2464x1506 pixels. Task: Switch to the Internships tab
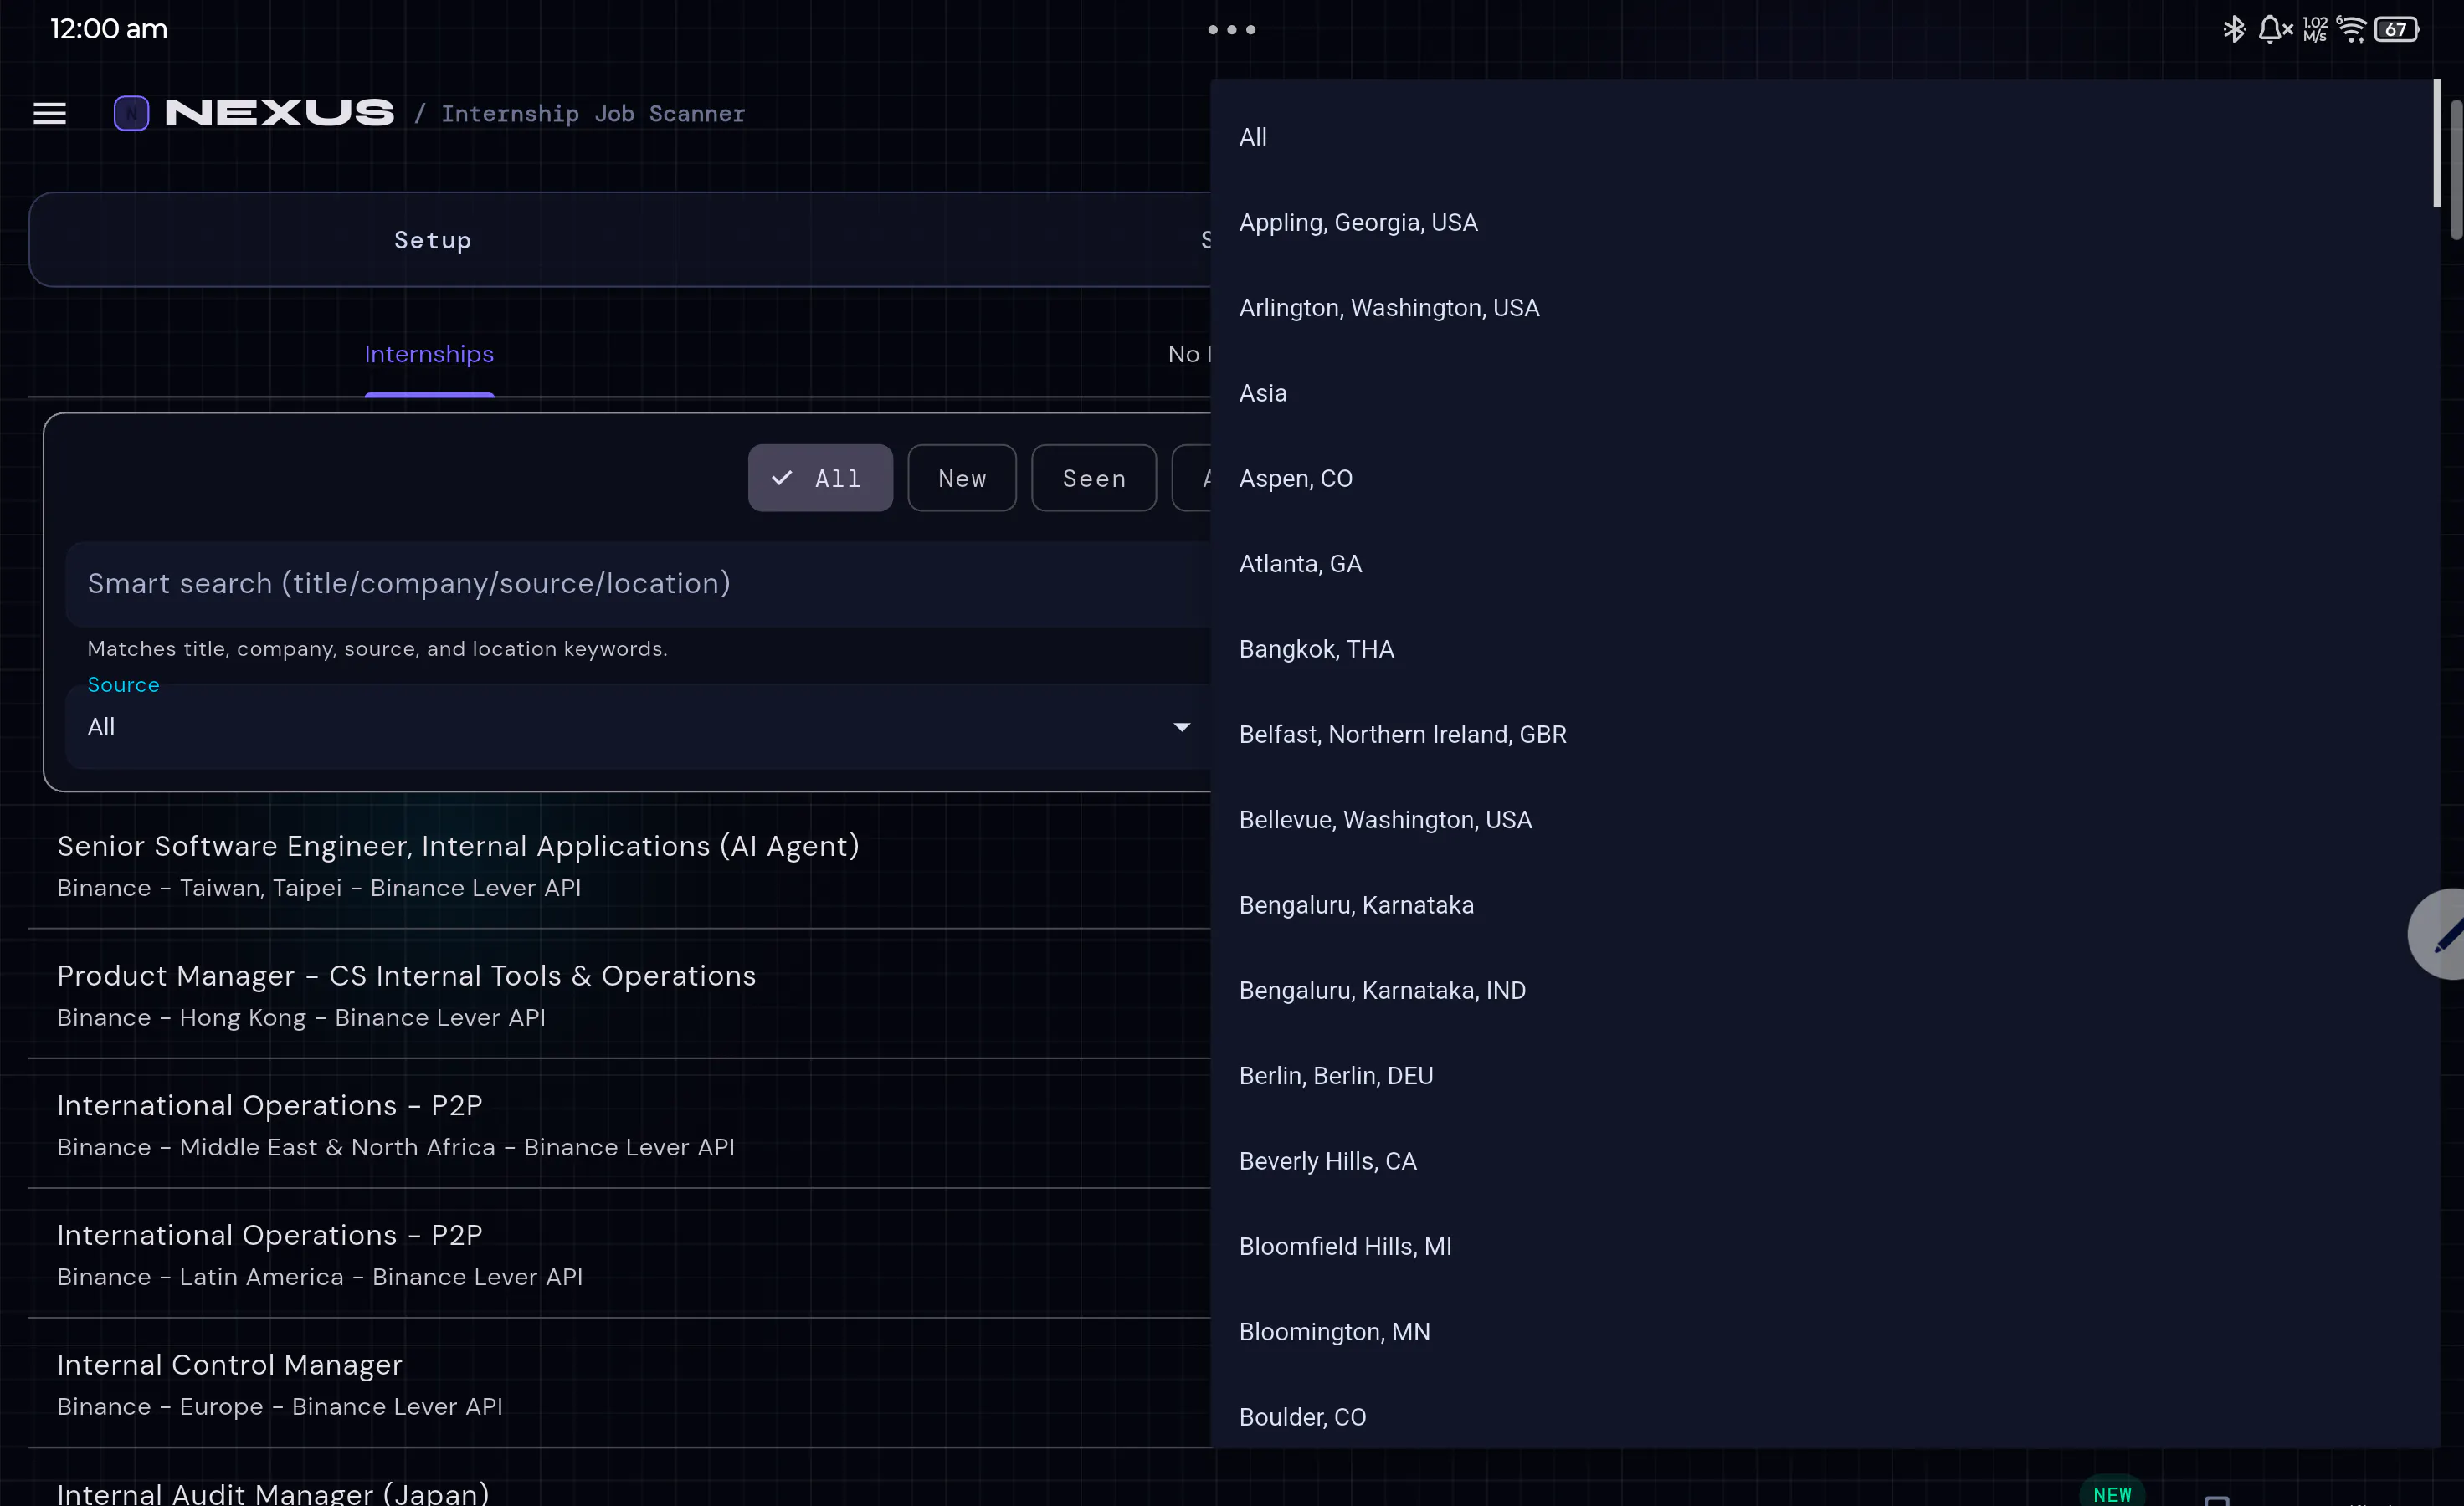429,354
